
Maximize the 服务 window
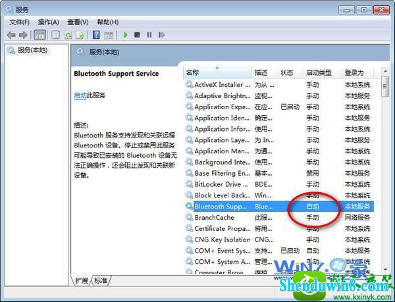coord(364,10)
